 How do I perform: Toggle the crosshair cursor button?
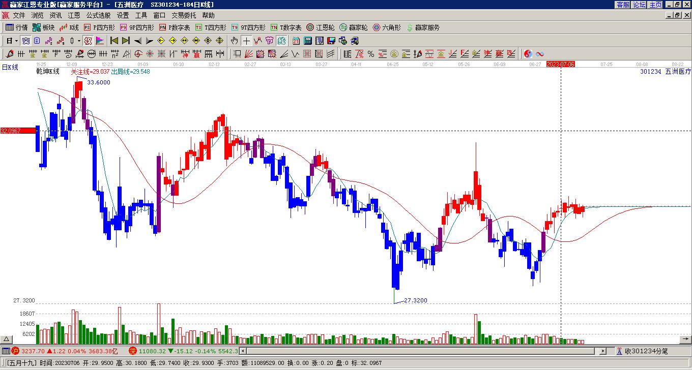(x=246, y=41)
